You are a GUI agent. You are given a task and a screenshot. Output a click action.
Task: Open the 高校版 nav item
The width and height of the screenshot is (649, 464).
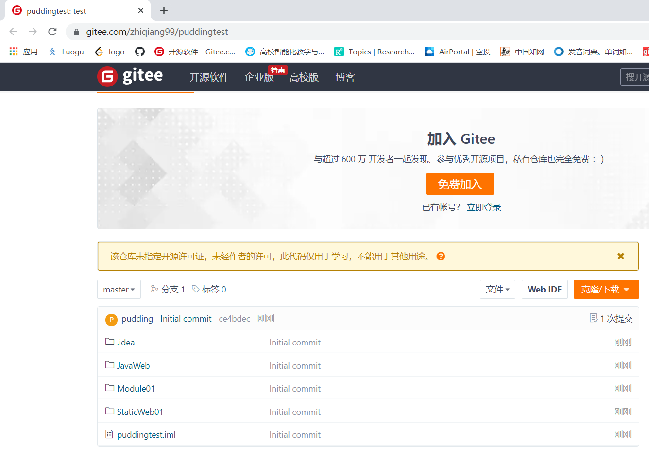tap(304, 77)
